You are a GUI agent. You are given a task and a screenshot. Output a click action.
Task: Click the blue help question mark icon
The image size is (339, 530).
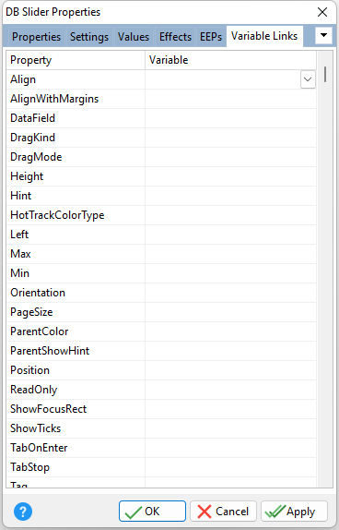tap(23, 512)
